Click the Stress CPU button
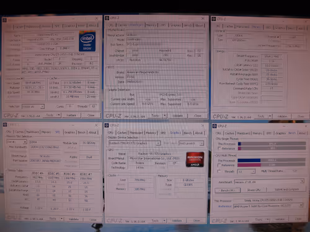 [x=254, y=190]
